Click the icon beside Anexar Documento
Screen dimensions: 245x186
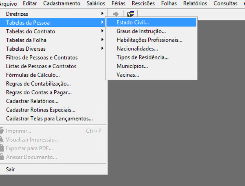(x=1, y=157)
